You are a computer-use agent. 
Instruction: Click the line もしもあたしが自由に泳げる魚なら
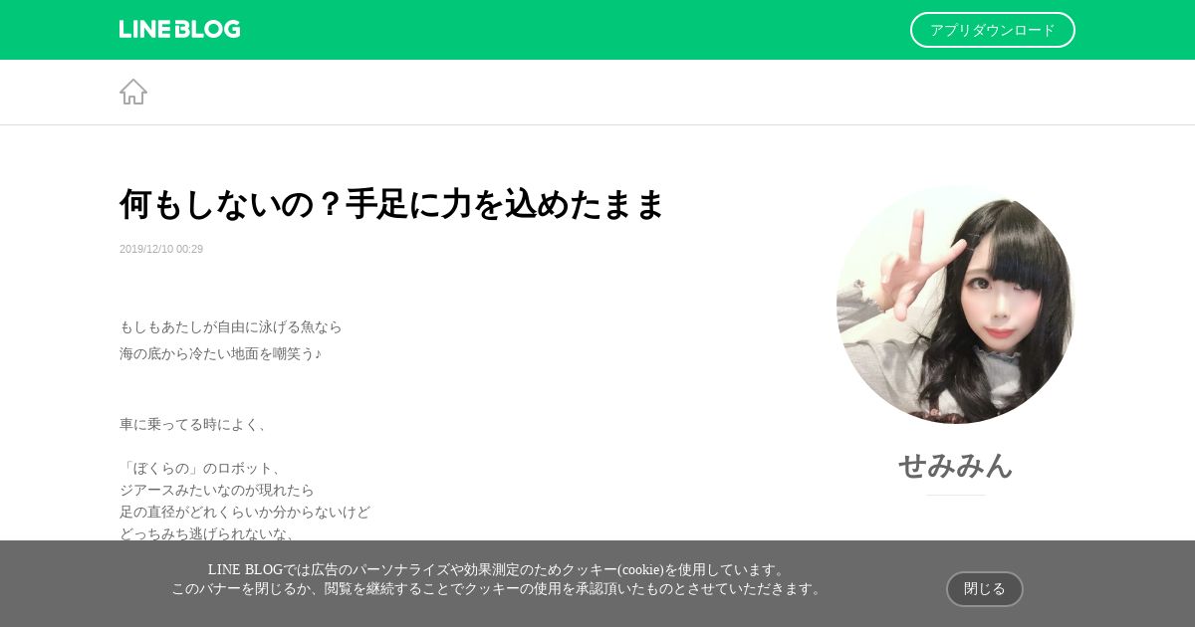point(231,326)
